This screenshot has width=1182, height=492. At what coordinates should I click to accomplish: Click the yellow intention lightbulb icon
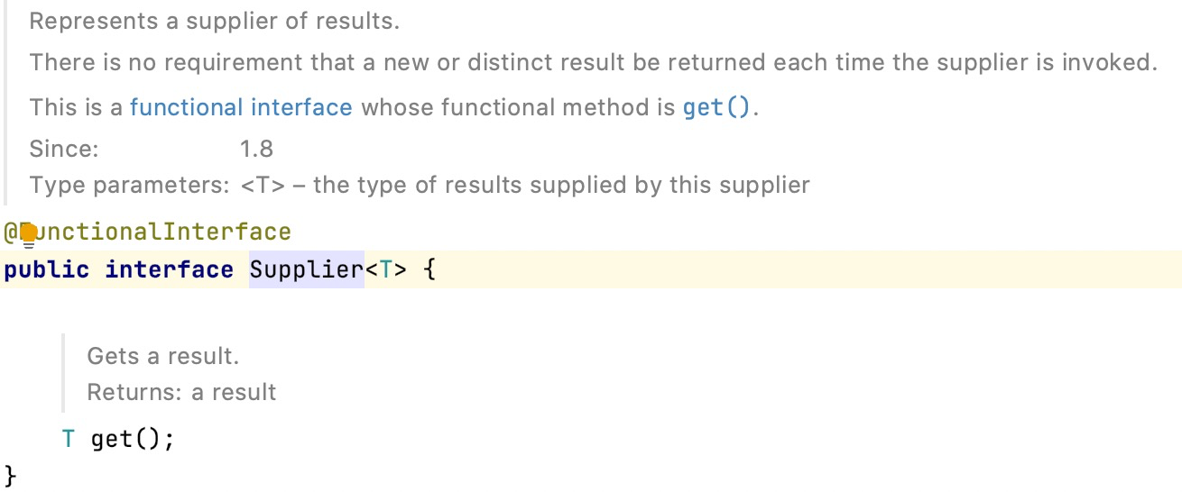point(28,234)
